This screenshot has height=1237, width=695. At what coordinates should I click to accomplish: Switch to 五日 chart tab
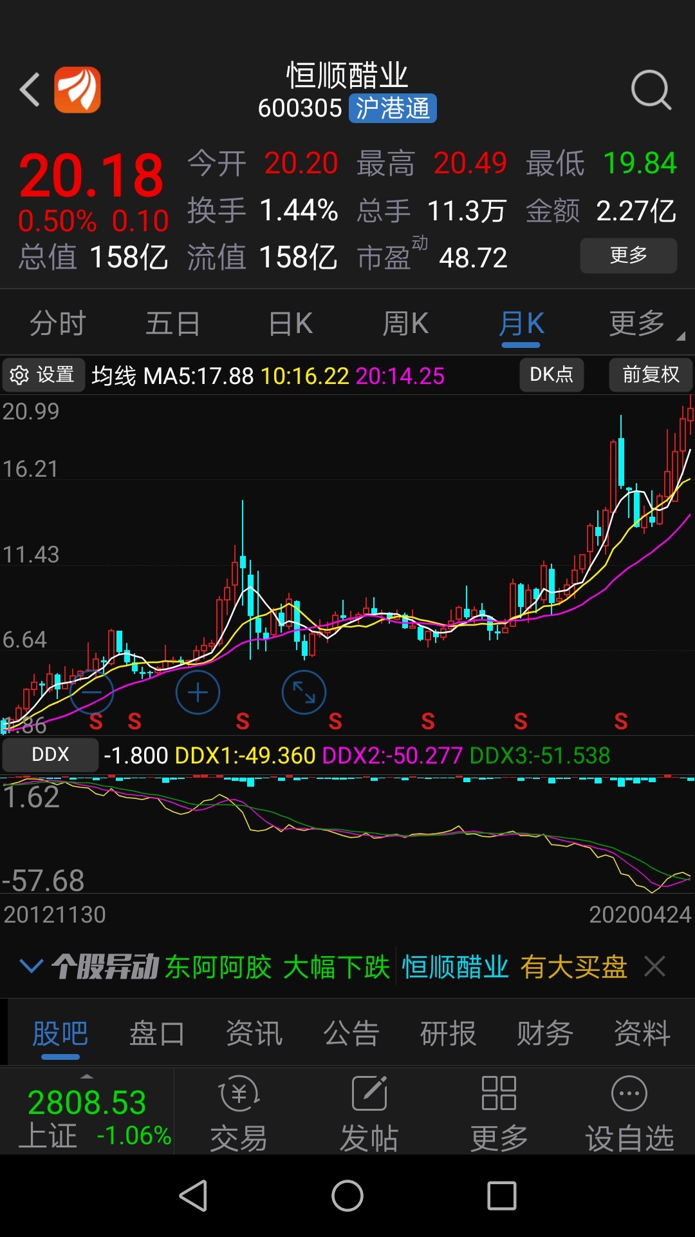[173, 323]
